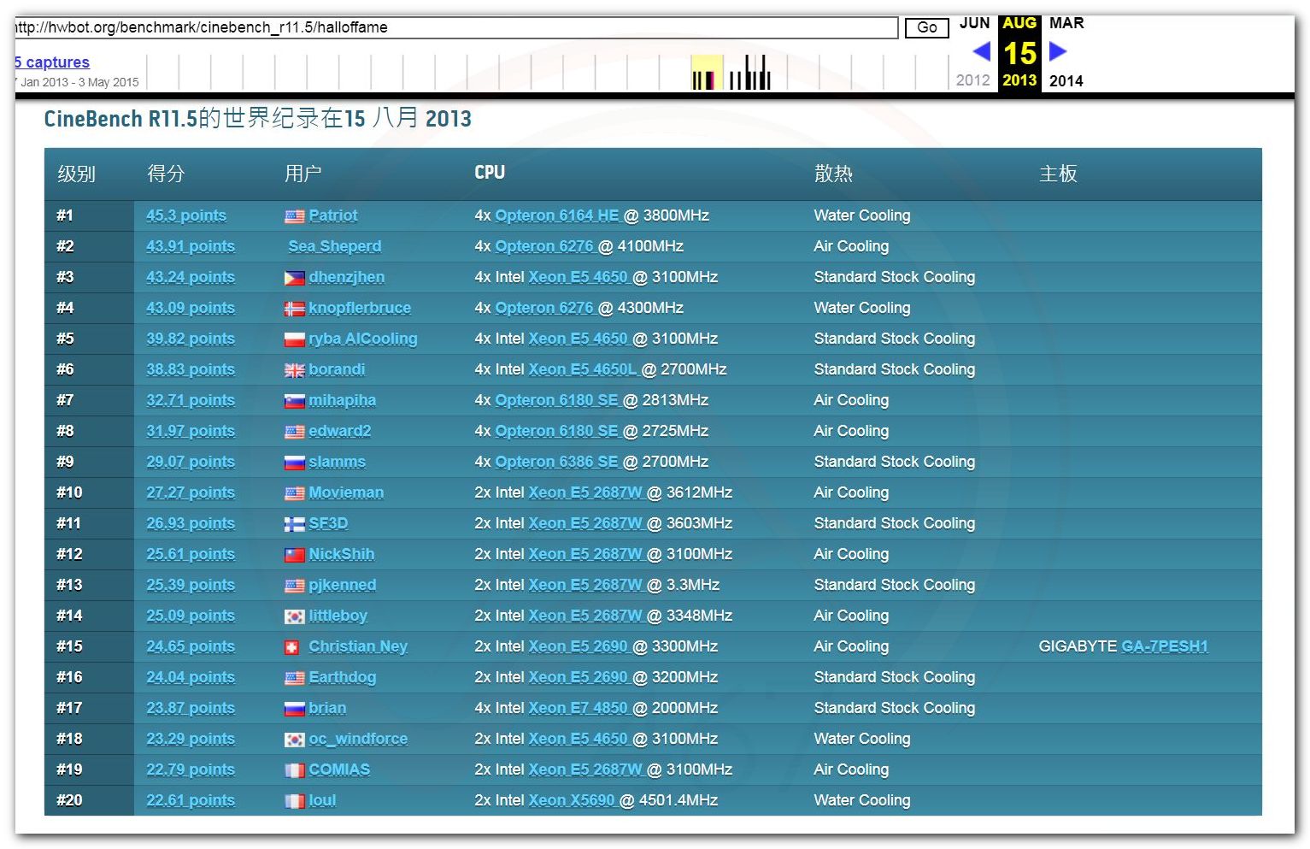This screenshot has height=849, width=1310.
Task: View the Xeon E7 4850 CPU page
Action: pyautogui.click(x=578, y=708)
